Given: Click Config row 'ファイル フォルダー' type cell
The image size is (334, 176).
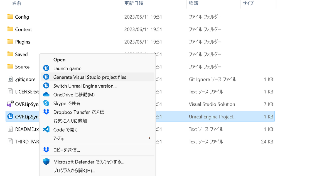Looking at the screenshot, I should tap(205, 17).
